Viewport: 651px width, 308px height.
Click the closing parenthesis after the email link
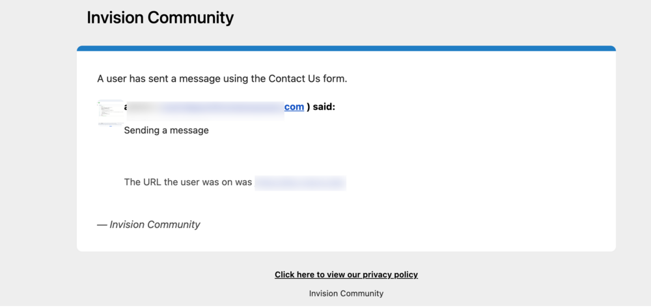click(308, 107)
